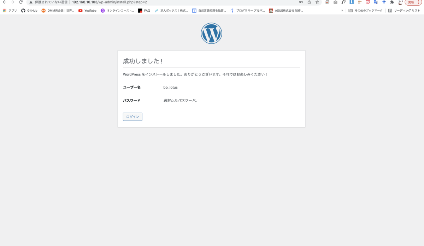Open the アプリ apps shortcut
This screenshot has height=246, width=424.
pos(10,11)
